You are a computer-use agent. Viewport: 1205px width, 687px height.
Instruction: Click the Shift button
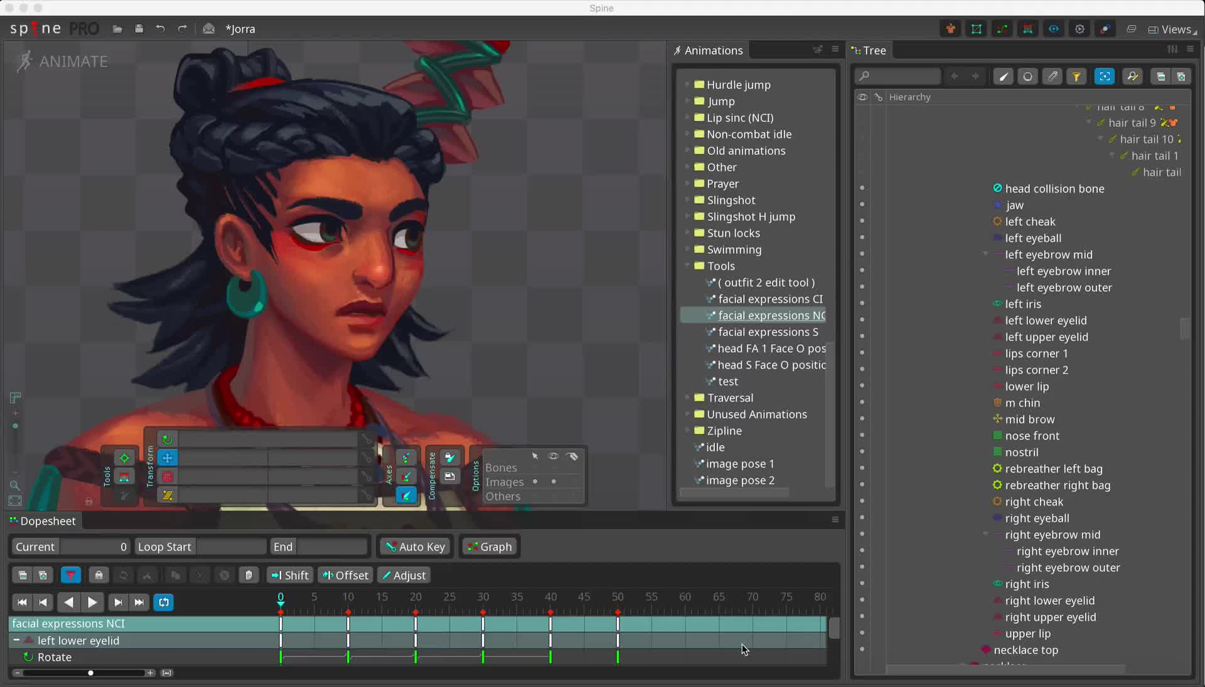(289, 575)
